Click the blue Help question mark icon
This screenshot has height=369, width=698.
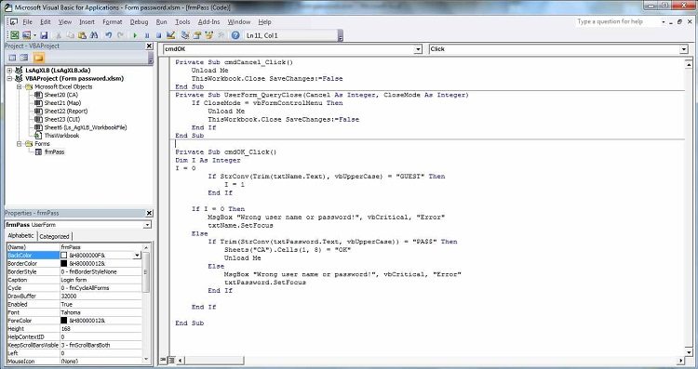[x=235, y=35]
